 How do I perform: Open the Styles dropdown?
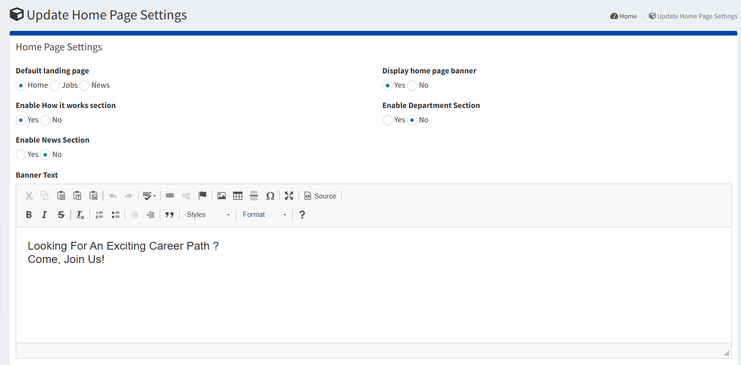coord(208,215)
